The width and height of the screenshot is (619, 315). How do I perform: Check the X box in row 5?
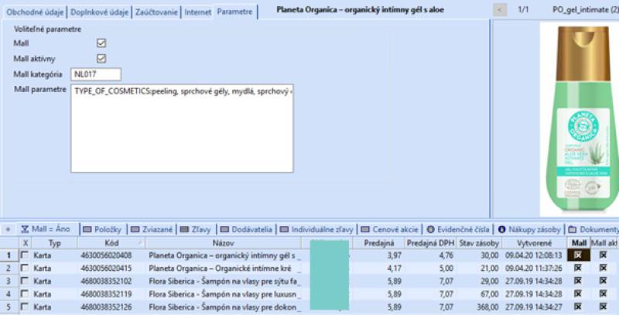pos(25,306)
